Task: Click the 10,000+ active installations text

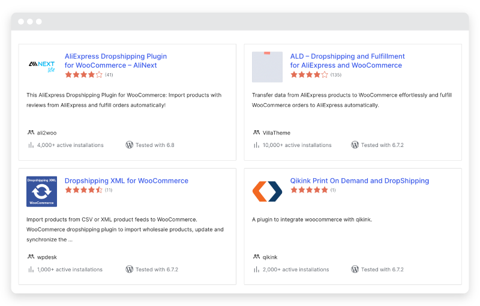Action: 297,145
